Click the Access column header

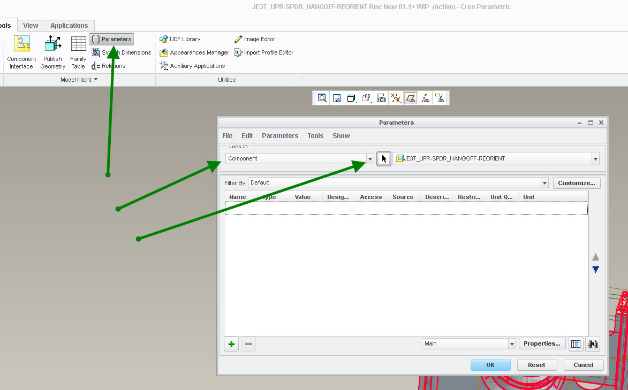pyautogui.click(x=372, y=197)
